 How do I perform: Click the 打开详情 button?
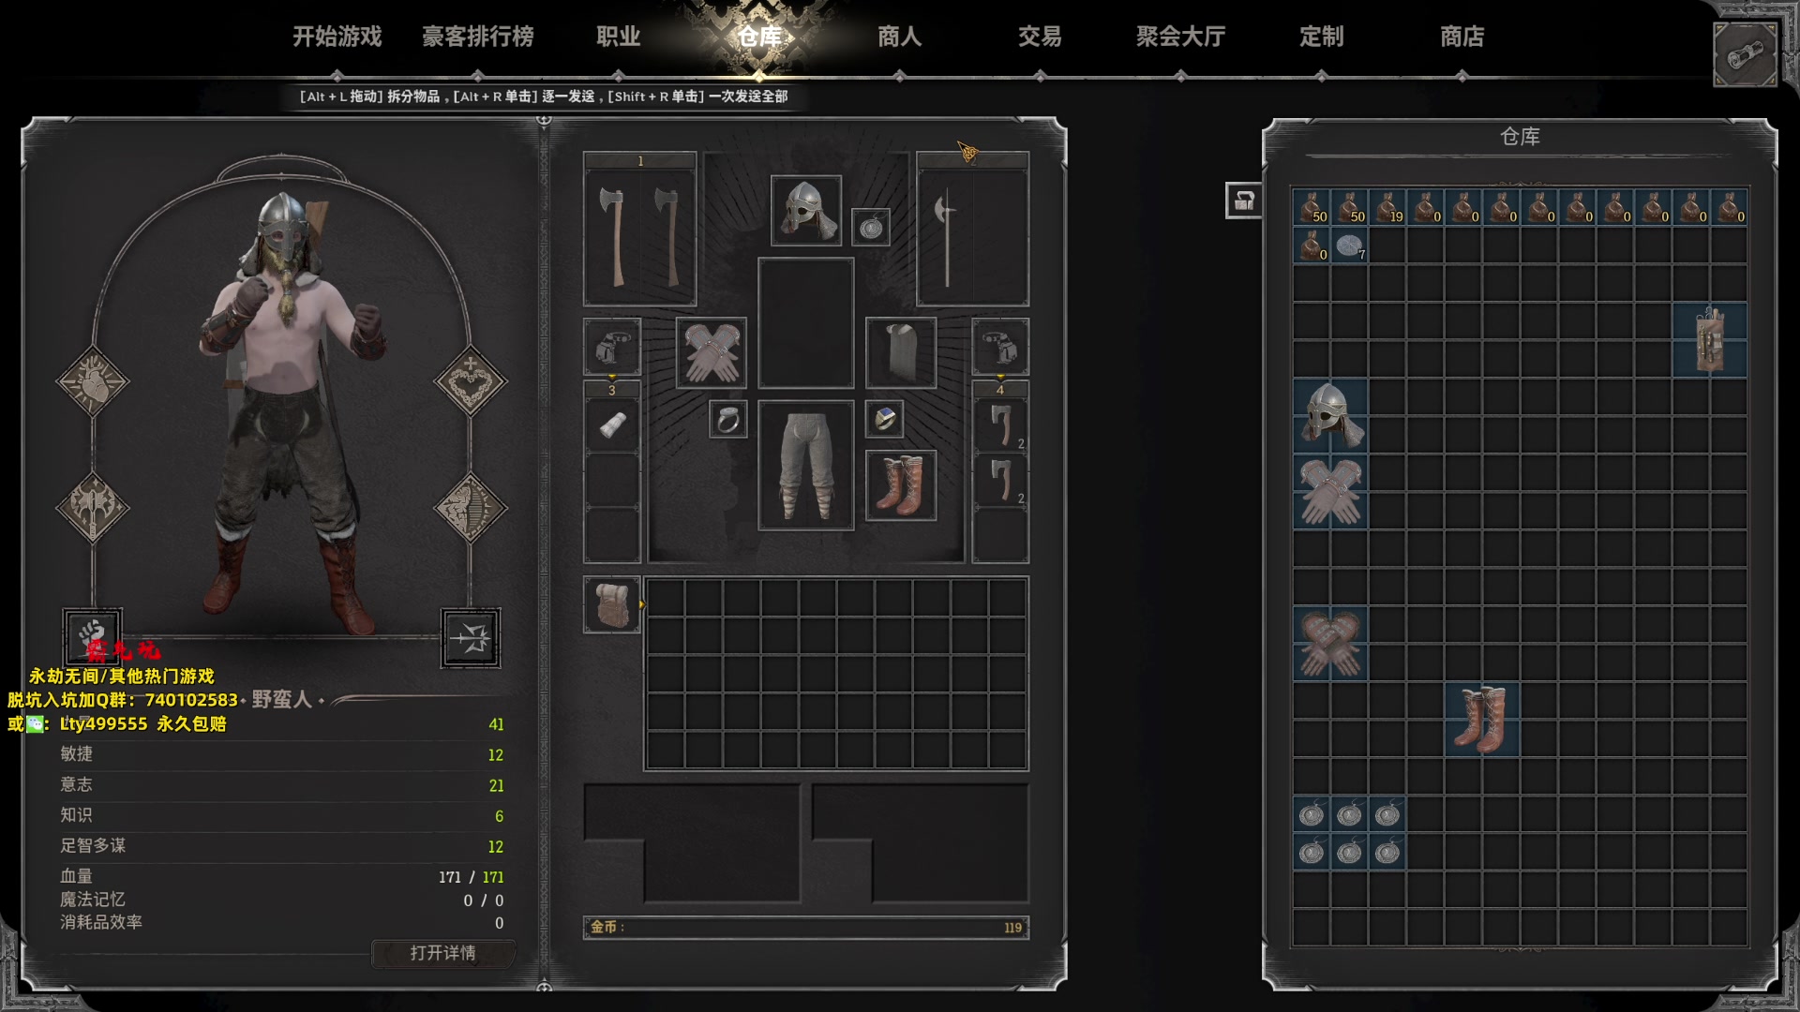(x=442, y=953)
